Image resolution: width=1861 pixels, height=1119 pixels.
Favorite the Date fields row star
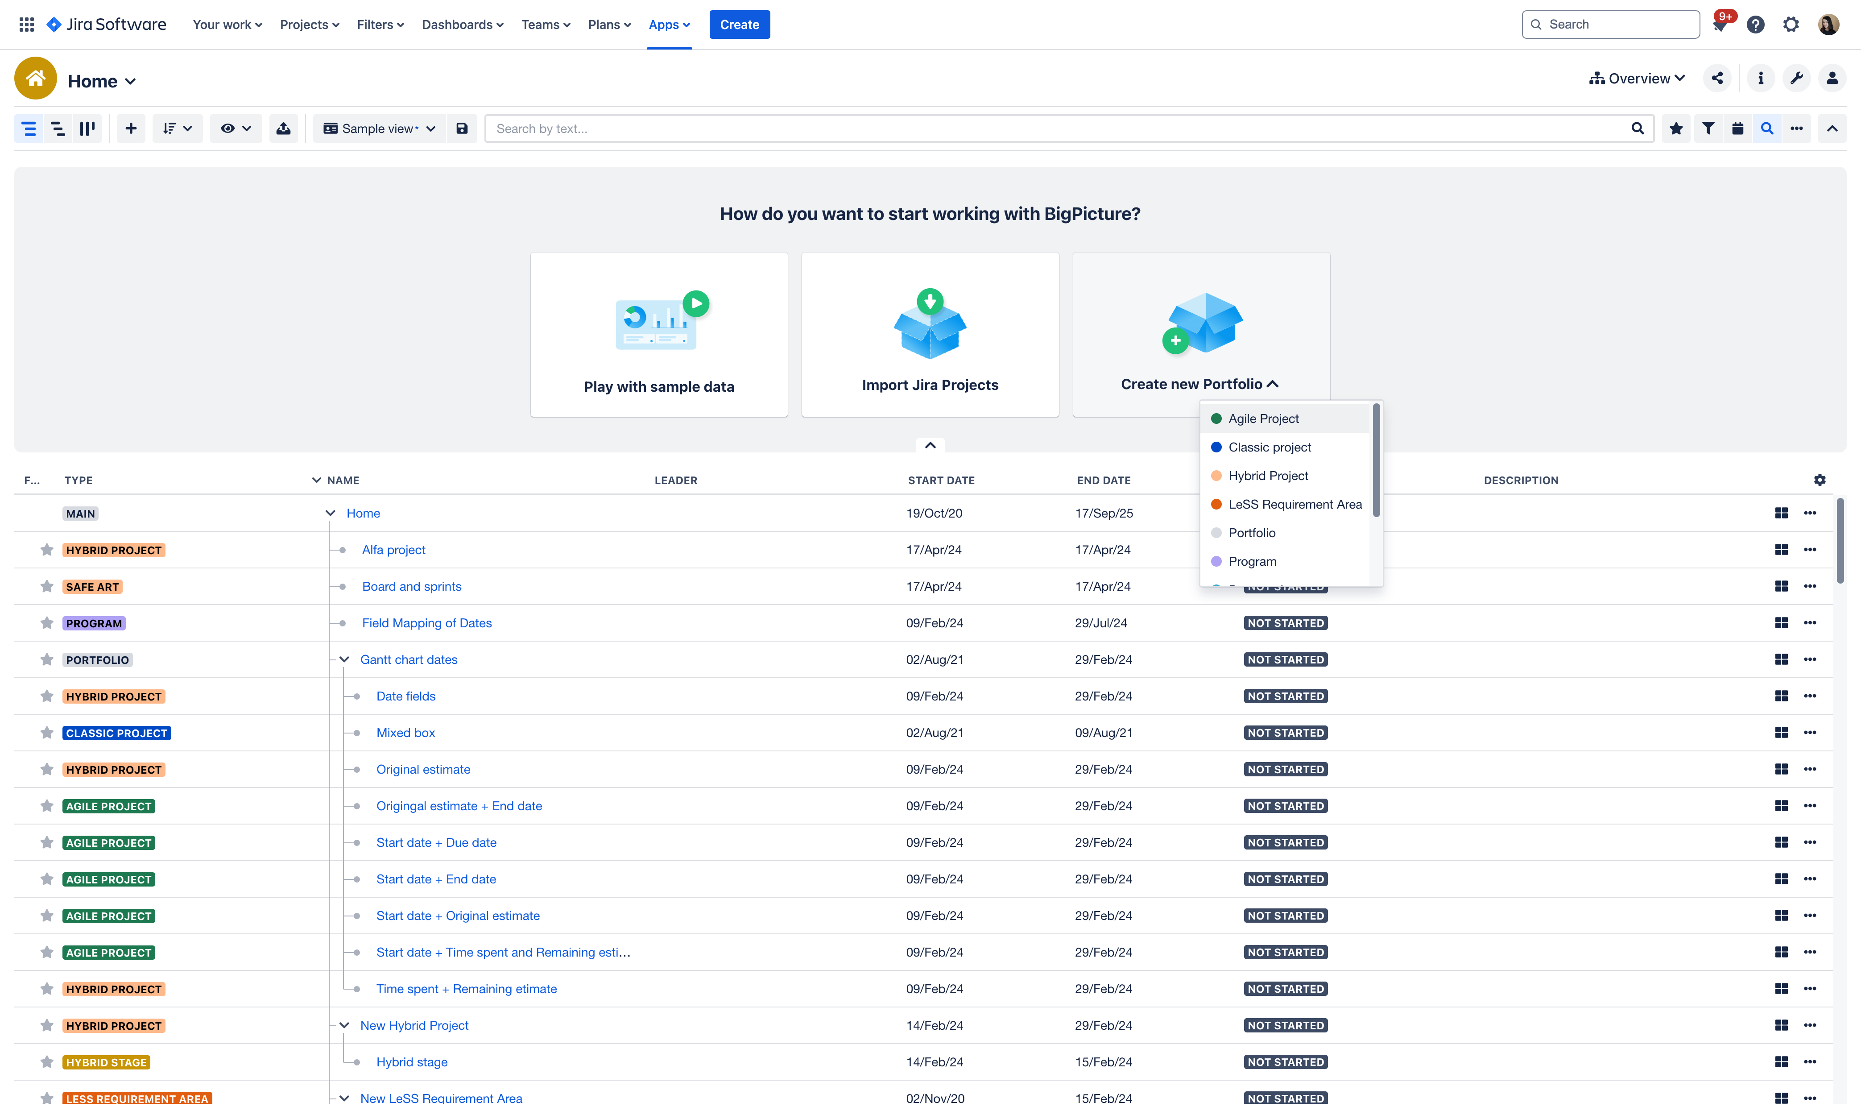(47, 696)
